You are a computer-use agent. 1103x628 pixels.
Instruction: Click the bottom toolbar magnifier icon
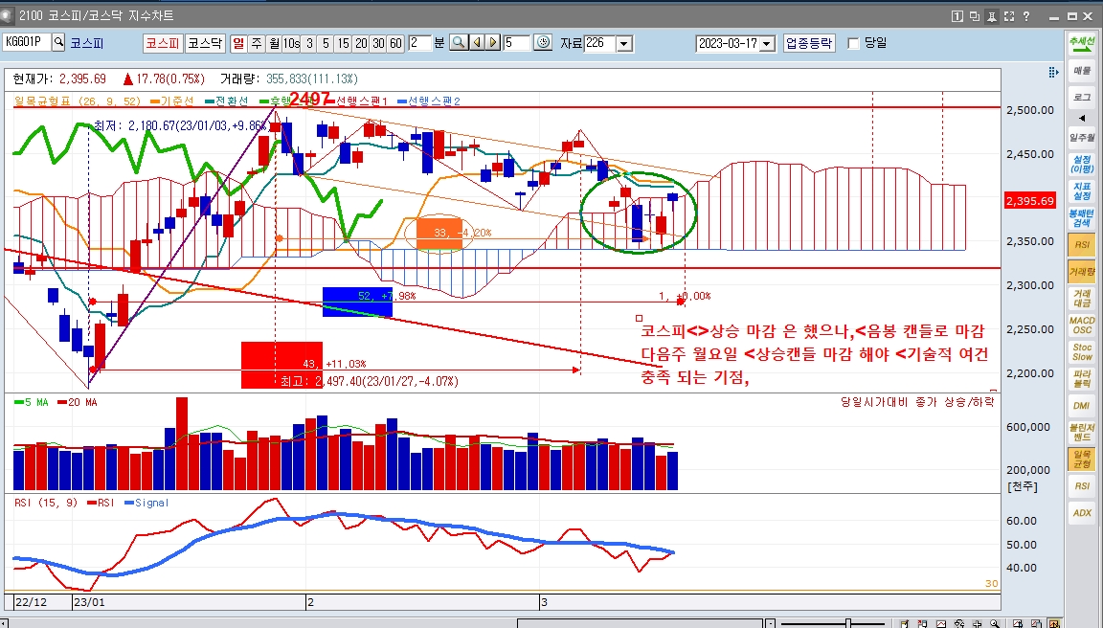coord(995,623)
